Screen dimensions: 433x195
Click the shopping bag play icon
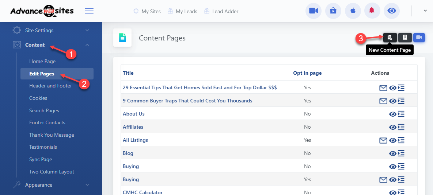[x=333, y=11]
